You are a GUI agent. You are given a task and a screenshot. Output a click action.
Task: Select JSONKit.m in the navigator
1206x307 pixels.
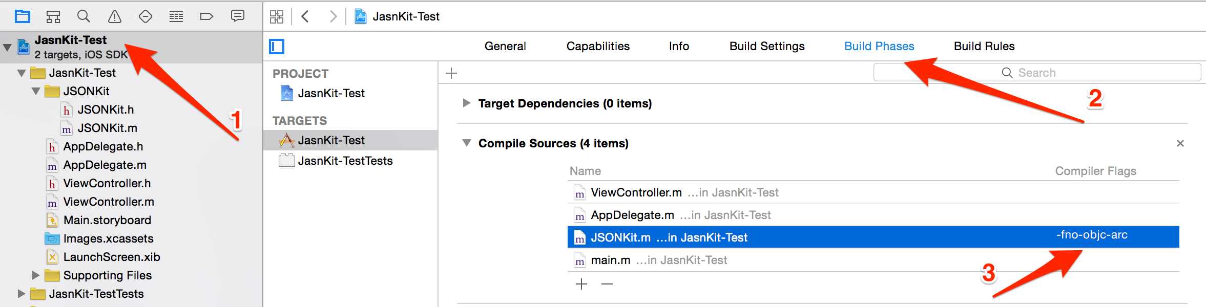pyautogui.click(x=107, y=128)
